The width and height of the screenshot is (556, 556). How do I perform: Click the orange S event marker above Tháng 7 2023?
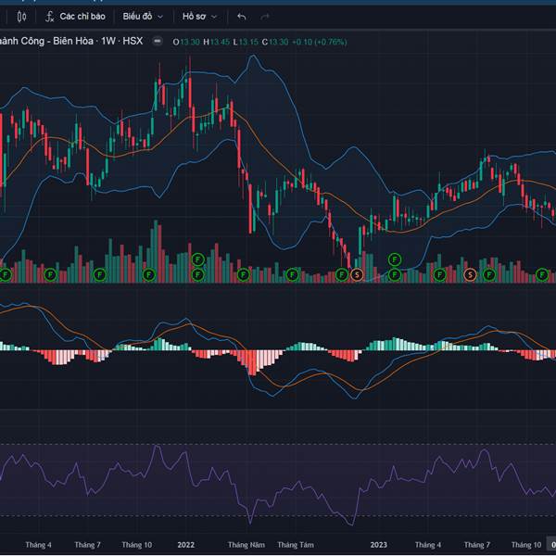pyautogui.click(x=470, y=274)
